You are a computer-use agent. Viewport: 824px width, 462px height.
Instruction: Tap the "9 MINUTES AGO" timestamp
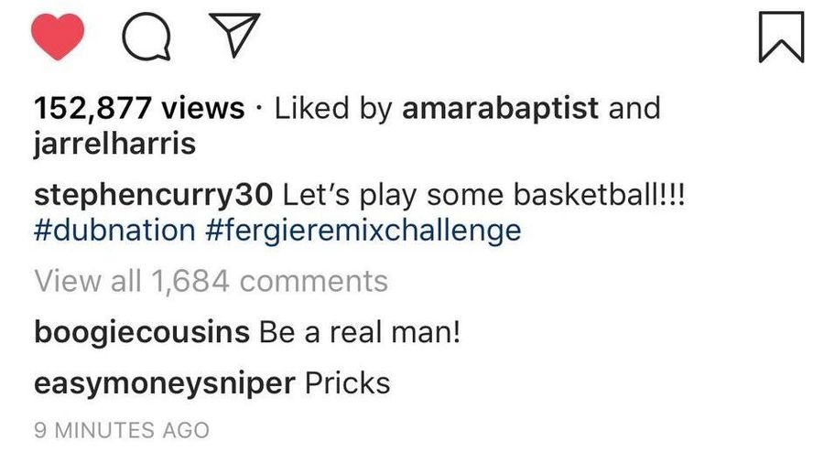(122, 431)
